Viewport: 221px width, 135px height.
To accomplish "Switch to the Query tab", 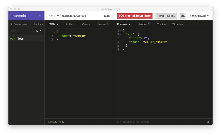I will pyautogui.click(x=86, y=24).
